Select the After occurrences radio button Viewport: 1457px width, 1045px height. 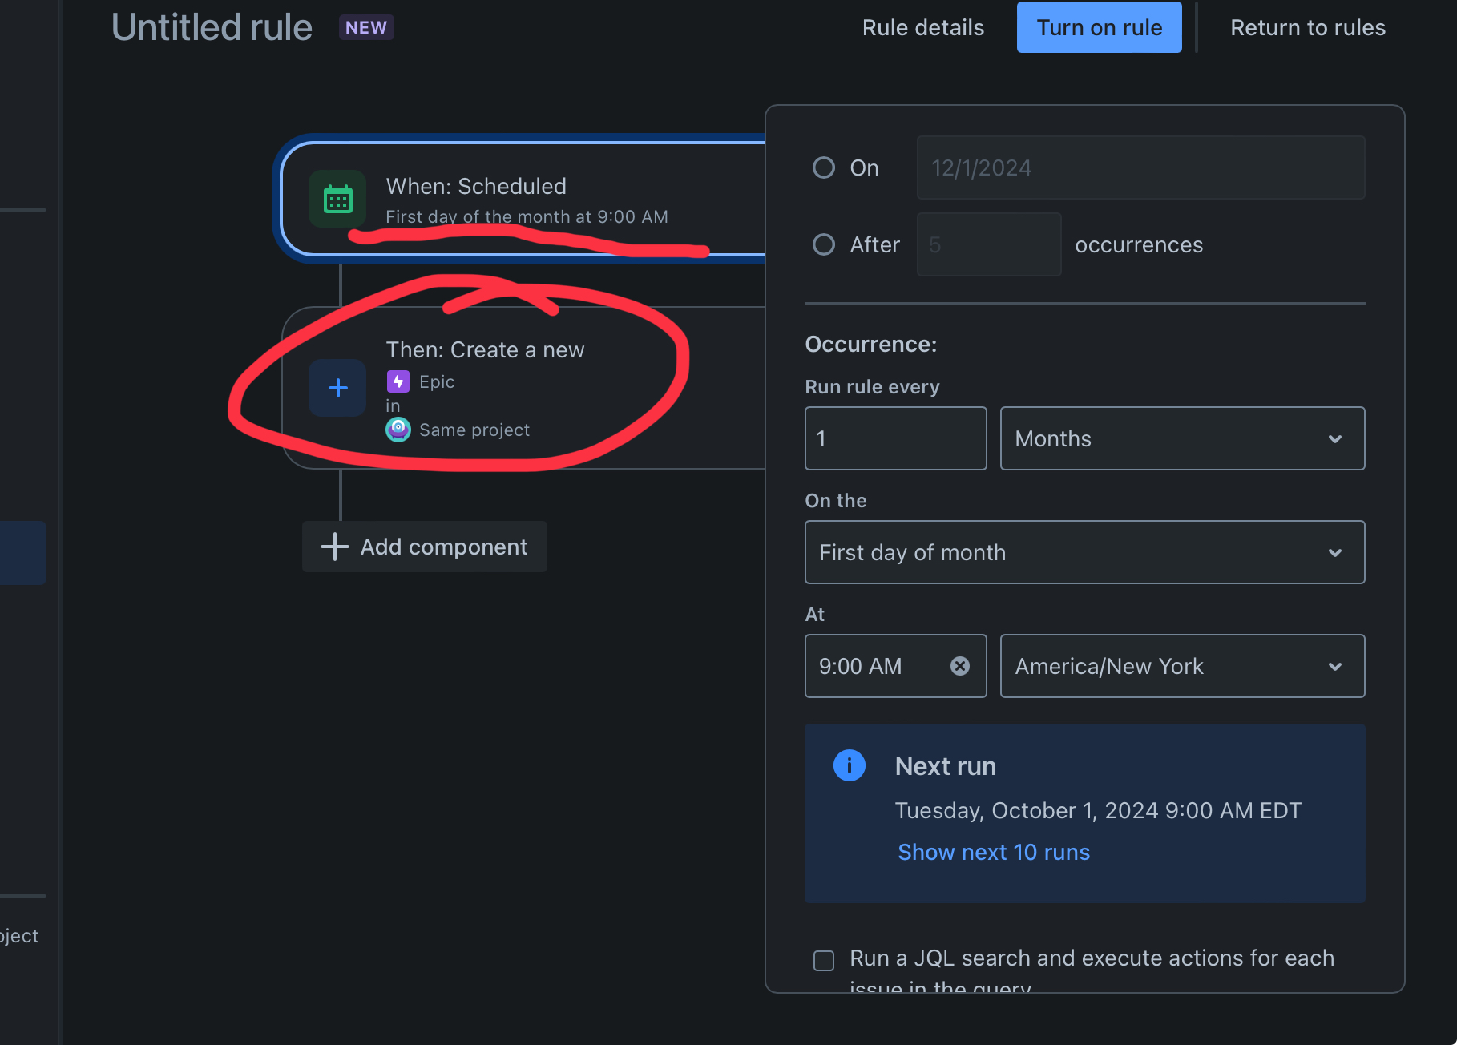tap(823, 244)
